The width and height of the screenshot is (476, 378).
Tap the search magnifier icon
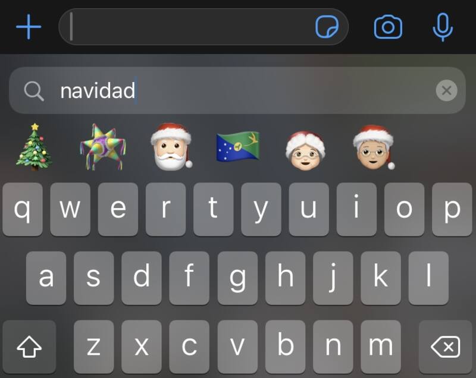(34, 90)
